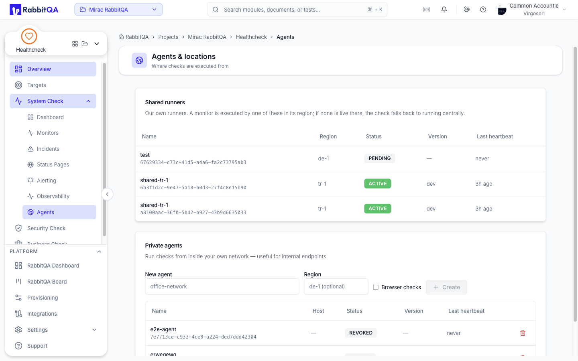Click the RabbitQA logo icon
The image size is (578, 361).
click(x=15, y=10)
